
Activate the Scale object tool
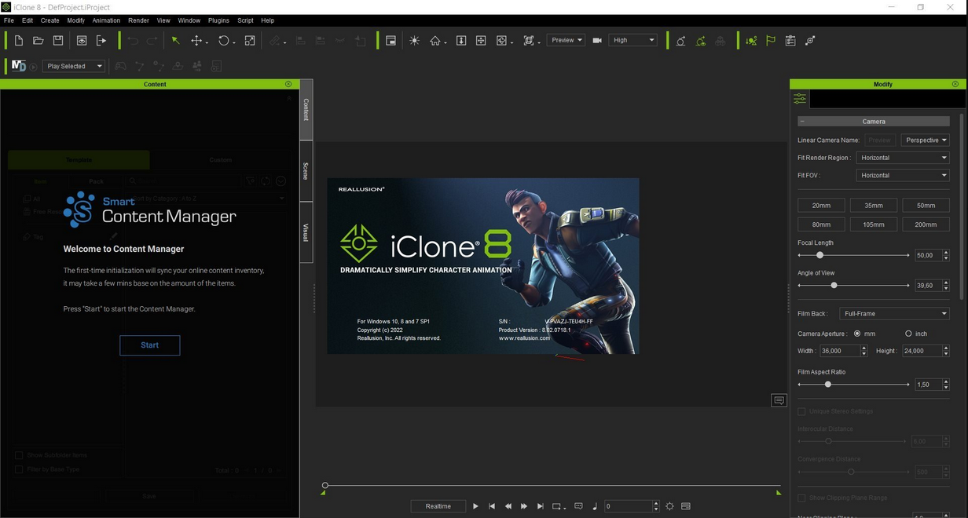pyautogui.click(x=250, y=41)
